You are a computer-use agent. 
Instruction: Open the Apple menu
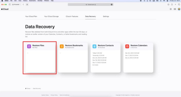[2, 1]
